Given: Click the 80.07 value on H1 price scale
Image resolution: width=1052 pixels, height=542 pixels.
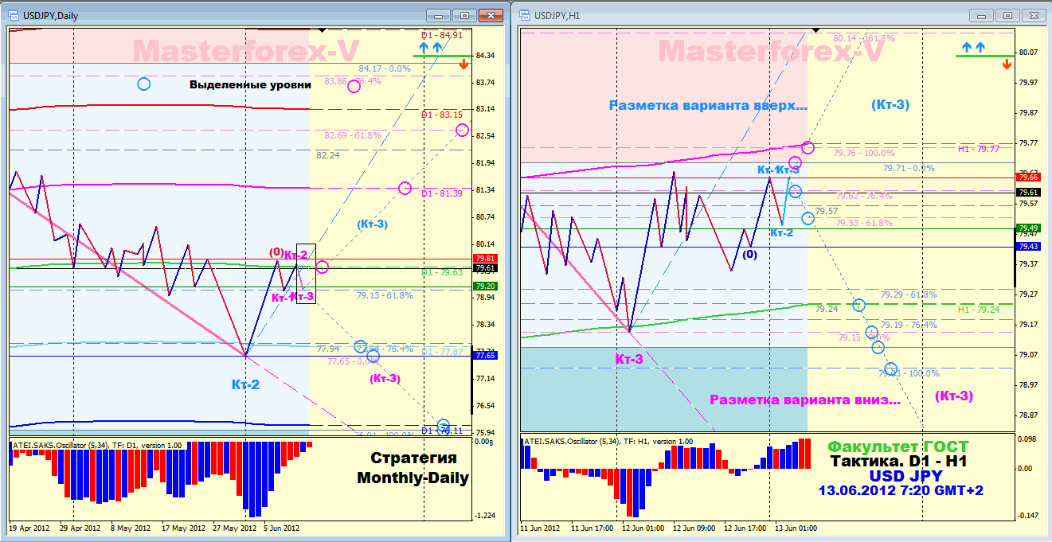Looking at the screenshot, I should [x=1027, y=52].
